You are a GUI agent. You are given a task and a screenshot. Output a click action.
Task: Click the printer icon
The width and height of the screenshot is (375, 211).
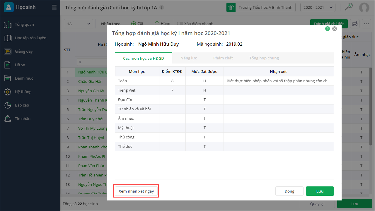(355, 24)
